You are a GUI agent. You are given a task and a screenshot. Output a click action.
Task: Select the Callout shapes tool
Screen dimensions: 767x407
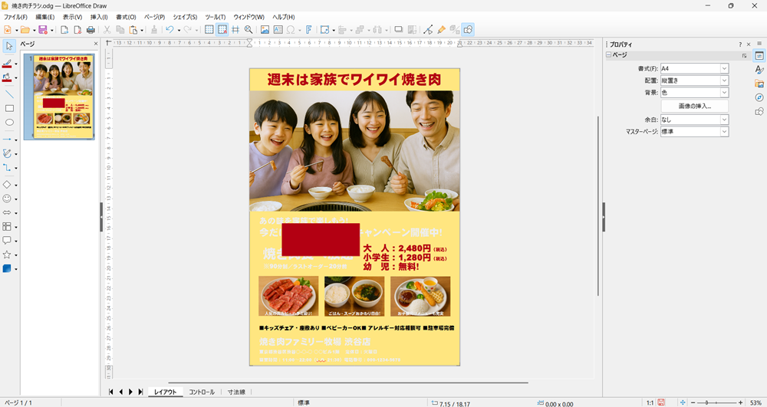click(x=7, y=241)
